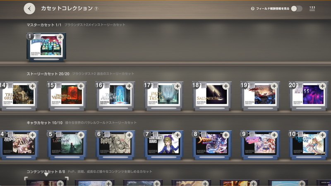Click plus icon on Triple Alliance cassette
Viewport: 331px width, 186px height.
tap(129, 86)
